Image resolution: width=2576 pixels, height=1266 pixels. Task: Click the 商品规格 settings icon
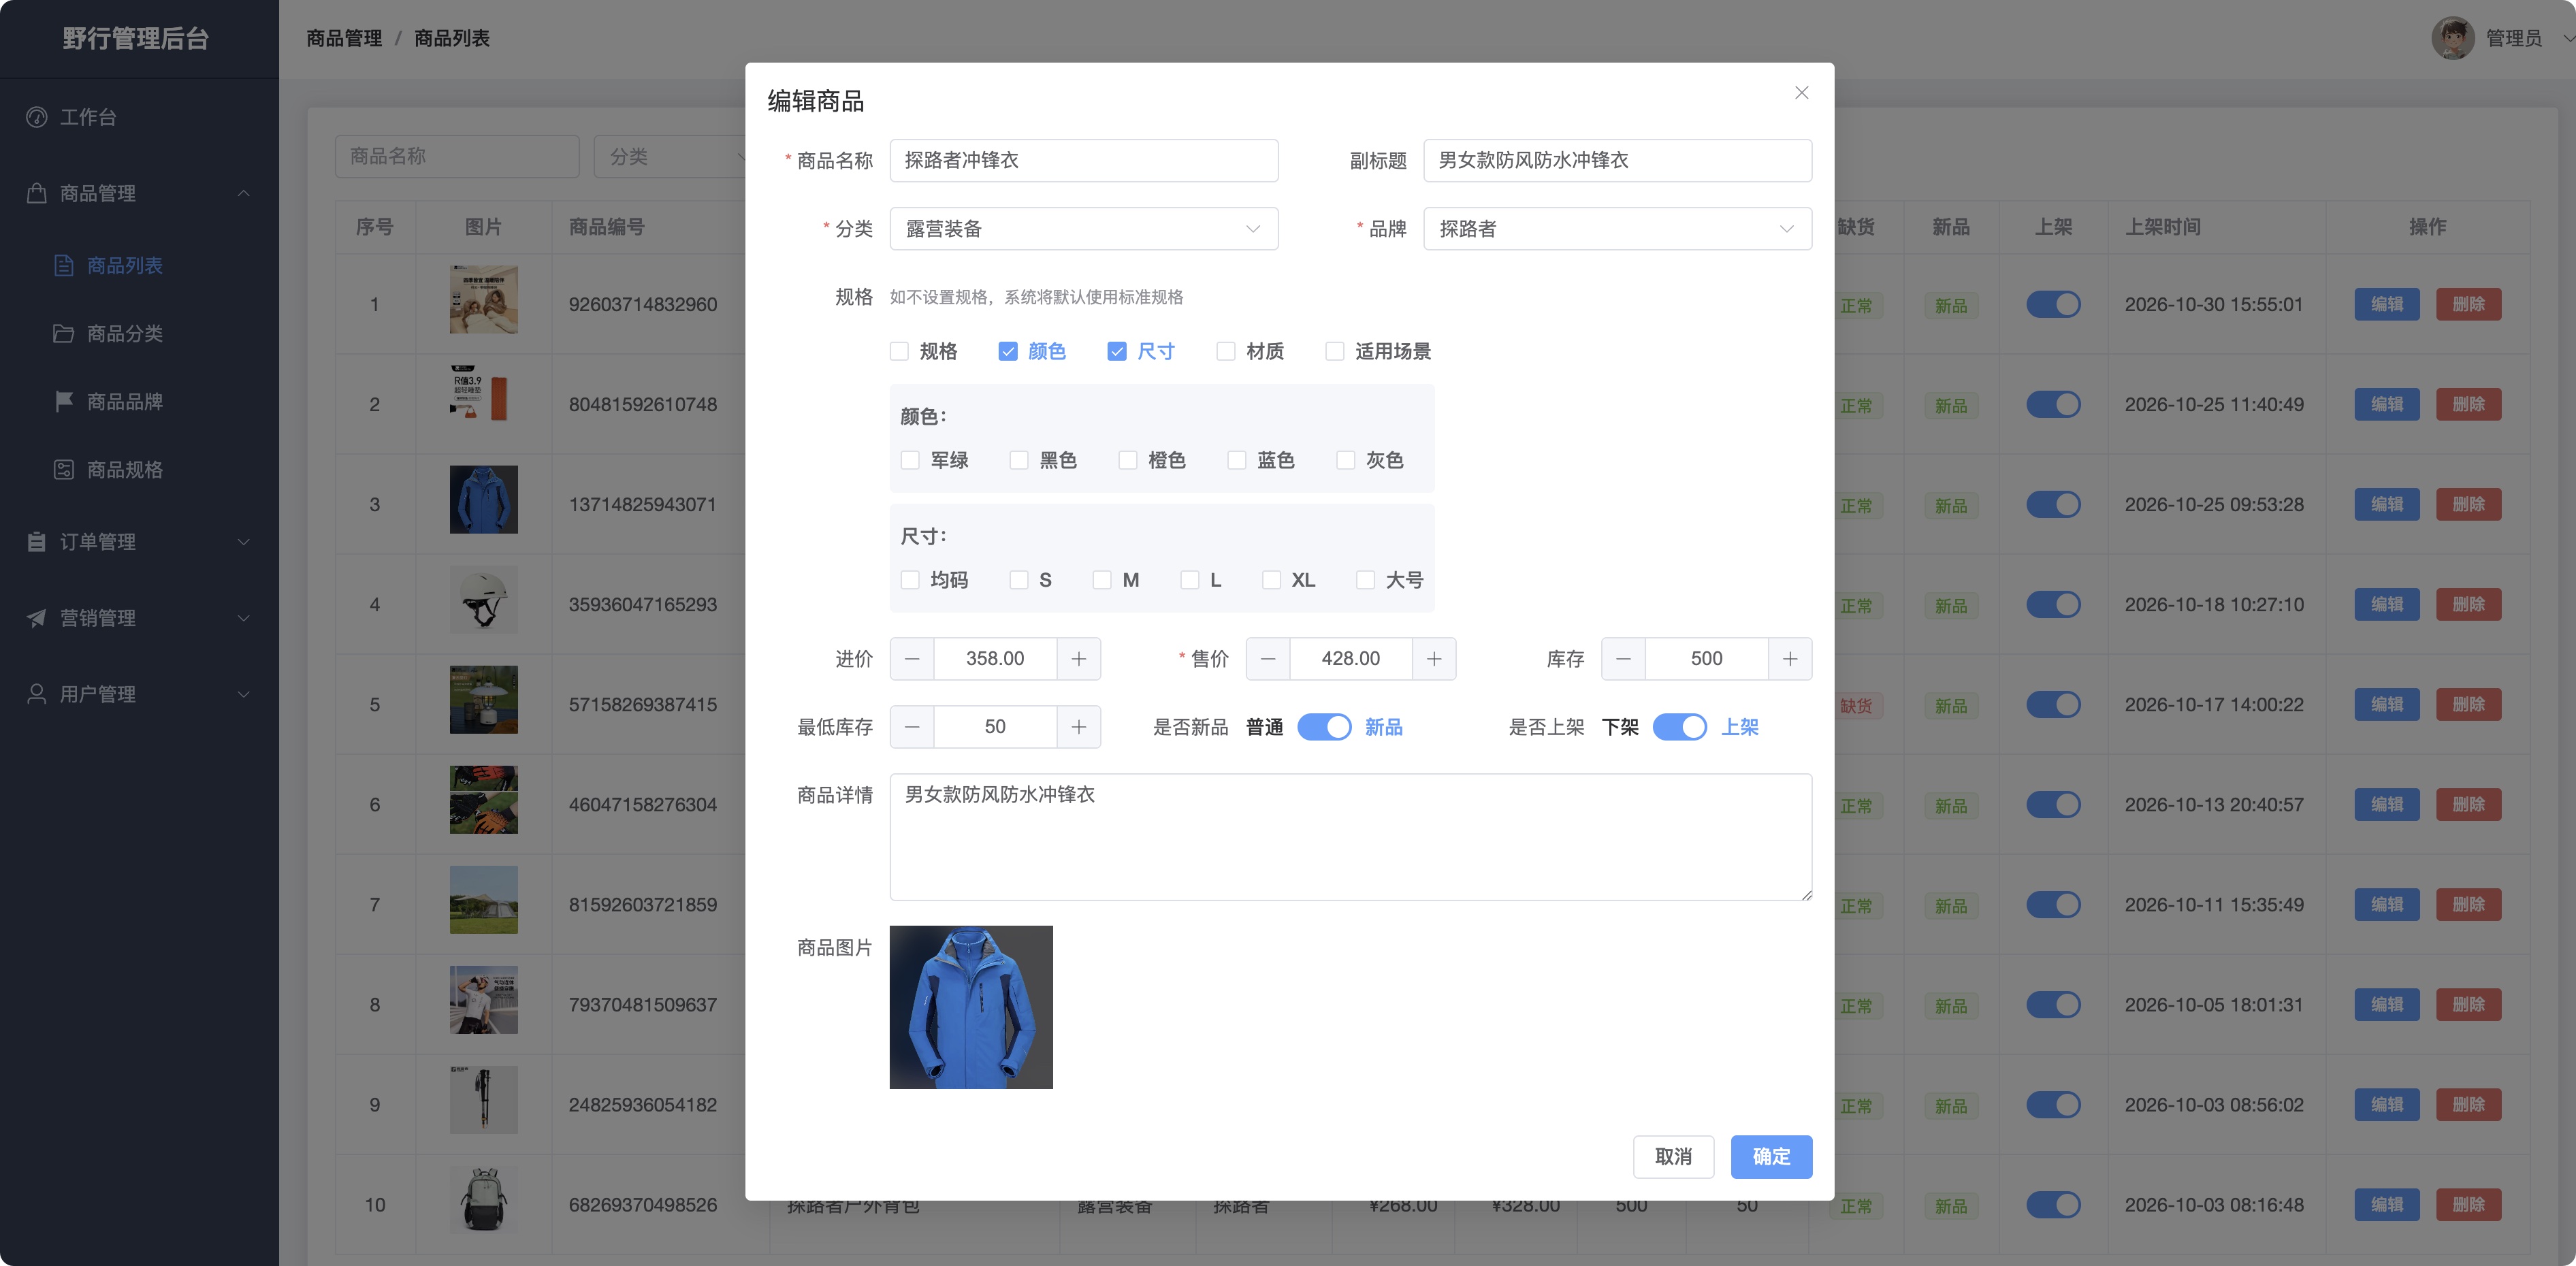(64, 469)
